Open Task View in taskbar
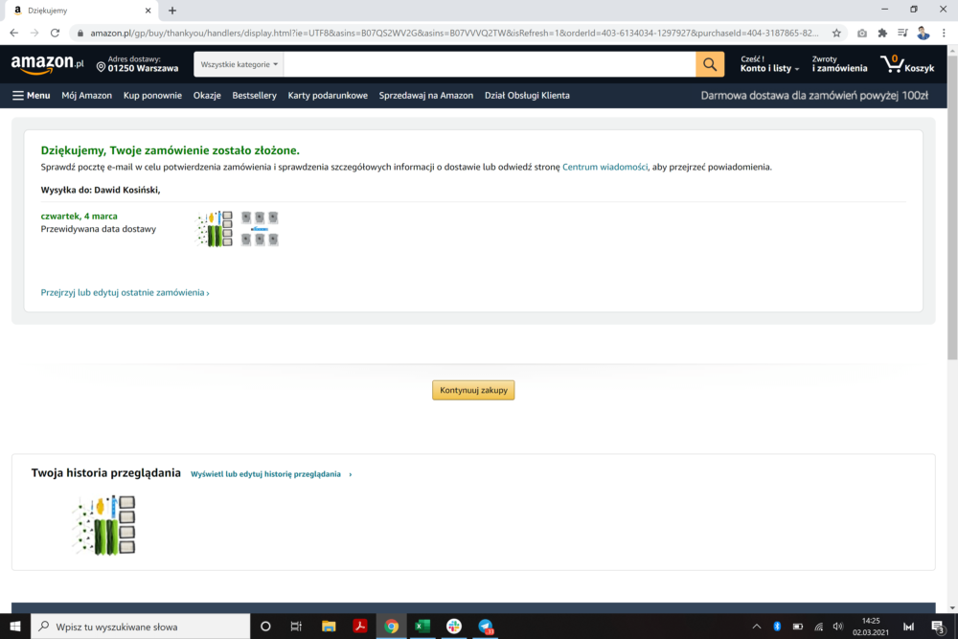This screenshot has height=639, width=958. [x=296, y=627]
